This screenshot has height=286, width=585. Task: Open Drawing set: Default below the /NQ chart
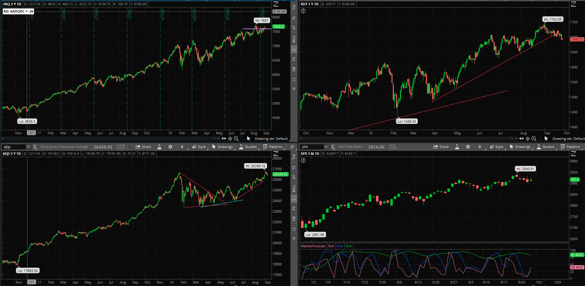coord(271,139)
